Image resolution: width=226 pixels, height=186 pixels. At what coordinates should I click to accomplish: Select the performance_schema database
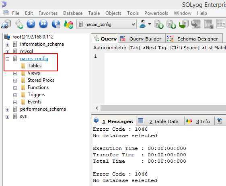click(x=43, y=109)
